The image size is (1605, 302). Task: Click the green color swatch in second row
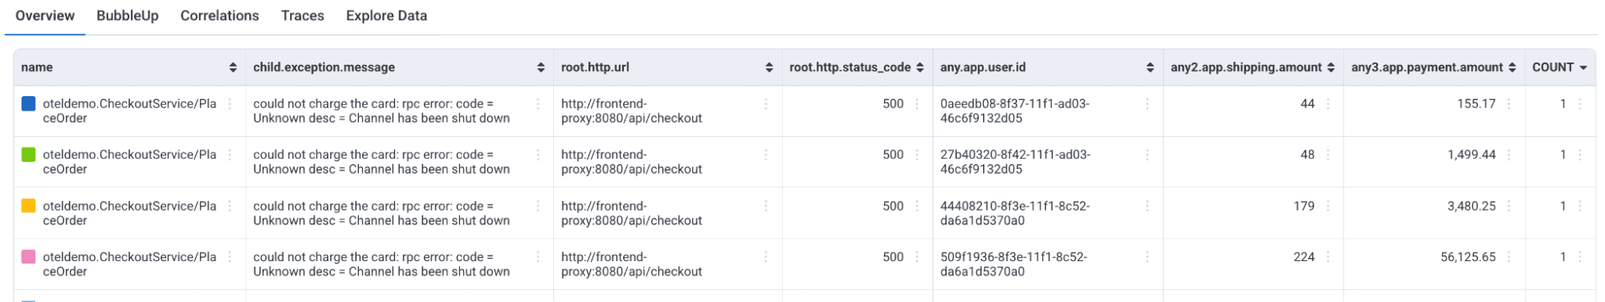tap(28, 155)
